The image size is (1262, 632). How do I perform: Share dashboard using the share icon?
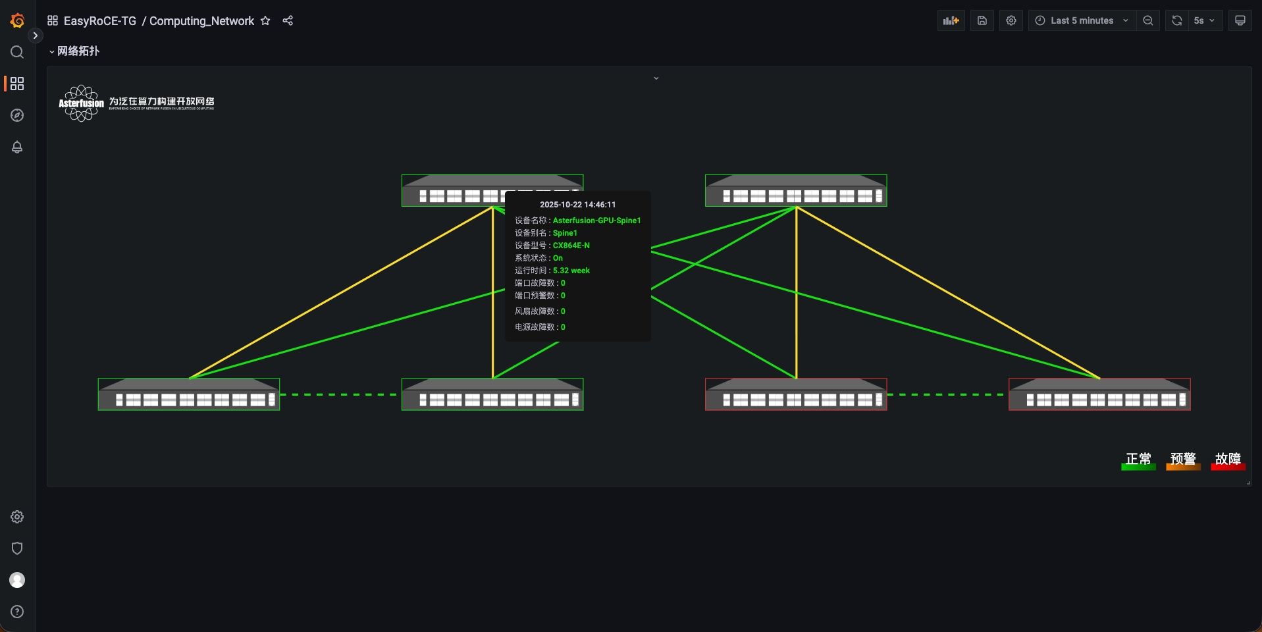[x=288, y=20]
